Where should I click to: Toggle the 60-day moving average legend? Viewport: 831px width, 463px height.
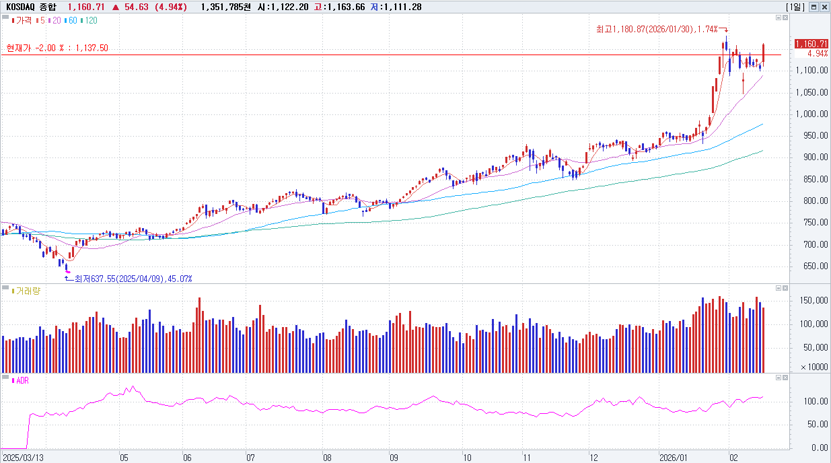click(x=71, y=20)
